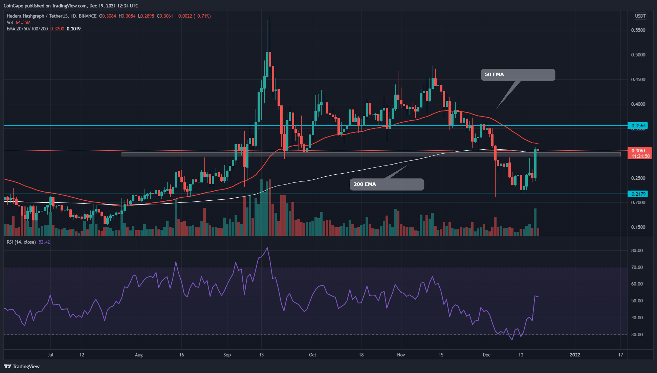Select the Hedera Hashgraph / TetherUS symbol title
This screenshot has width=657, height=373.
click(51, 16)
